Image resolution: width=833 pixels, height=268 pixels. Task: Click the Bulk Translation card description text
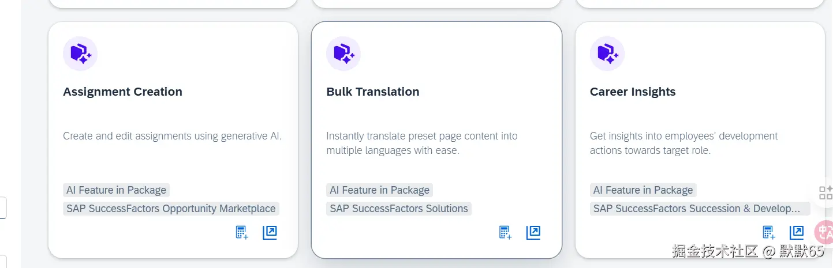[x=421, y=144]
